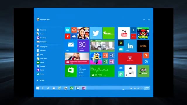The image size is (187, 105).
Task: Open the Help question mark tile
Action: pyautogui.click(x=146, y=62)
